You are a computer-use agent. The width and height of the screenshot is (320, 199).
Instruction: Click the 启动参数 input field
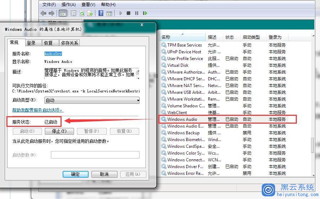pos(95,155)
